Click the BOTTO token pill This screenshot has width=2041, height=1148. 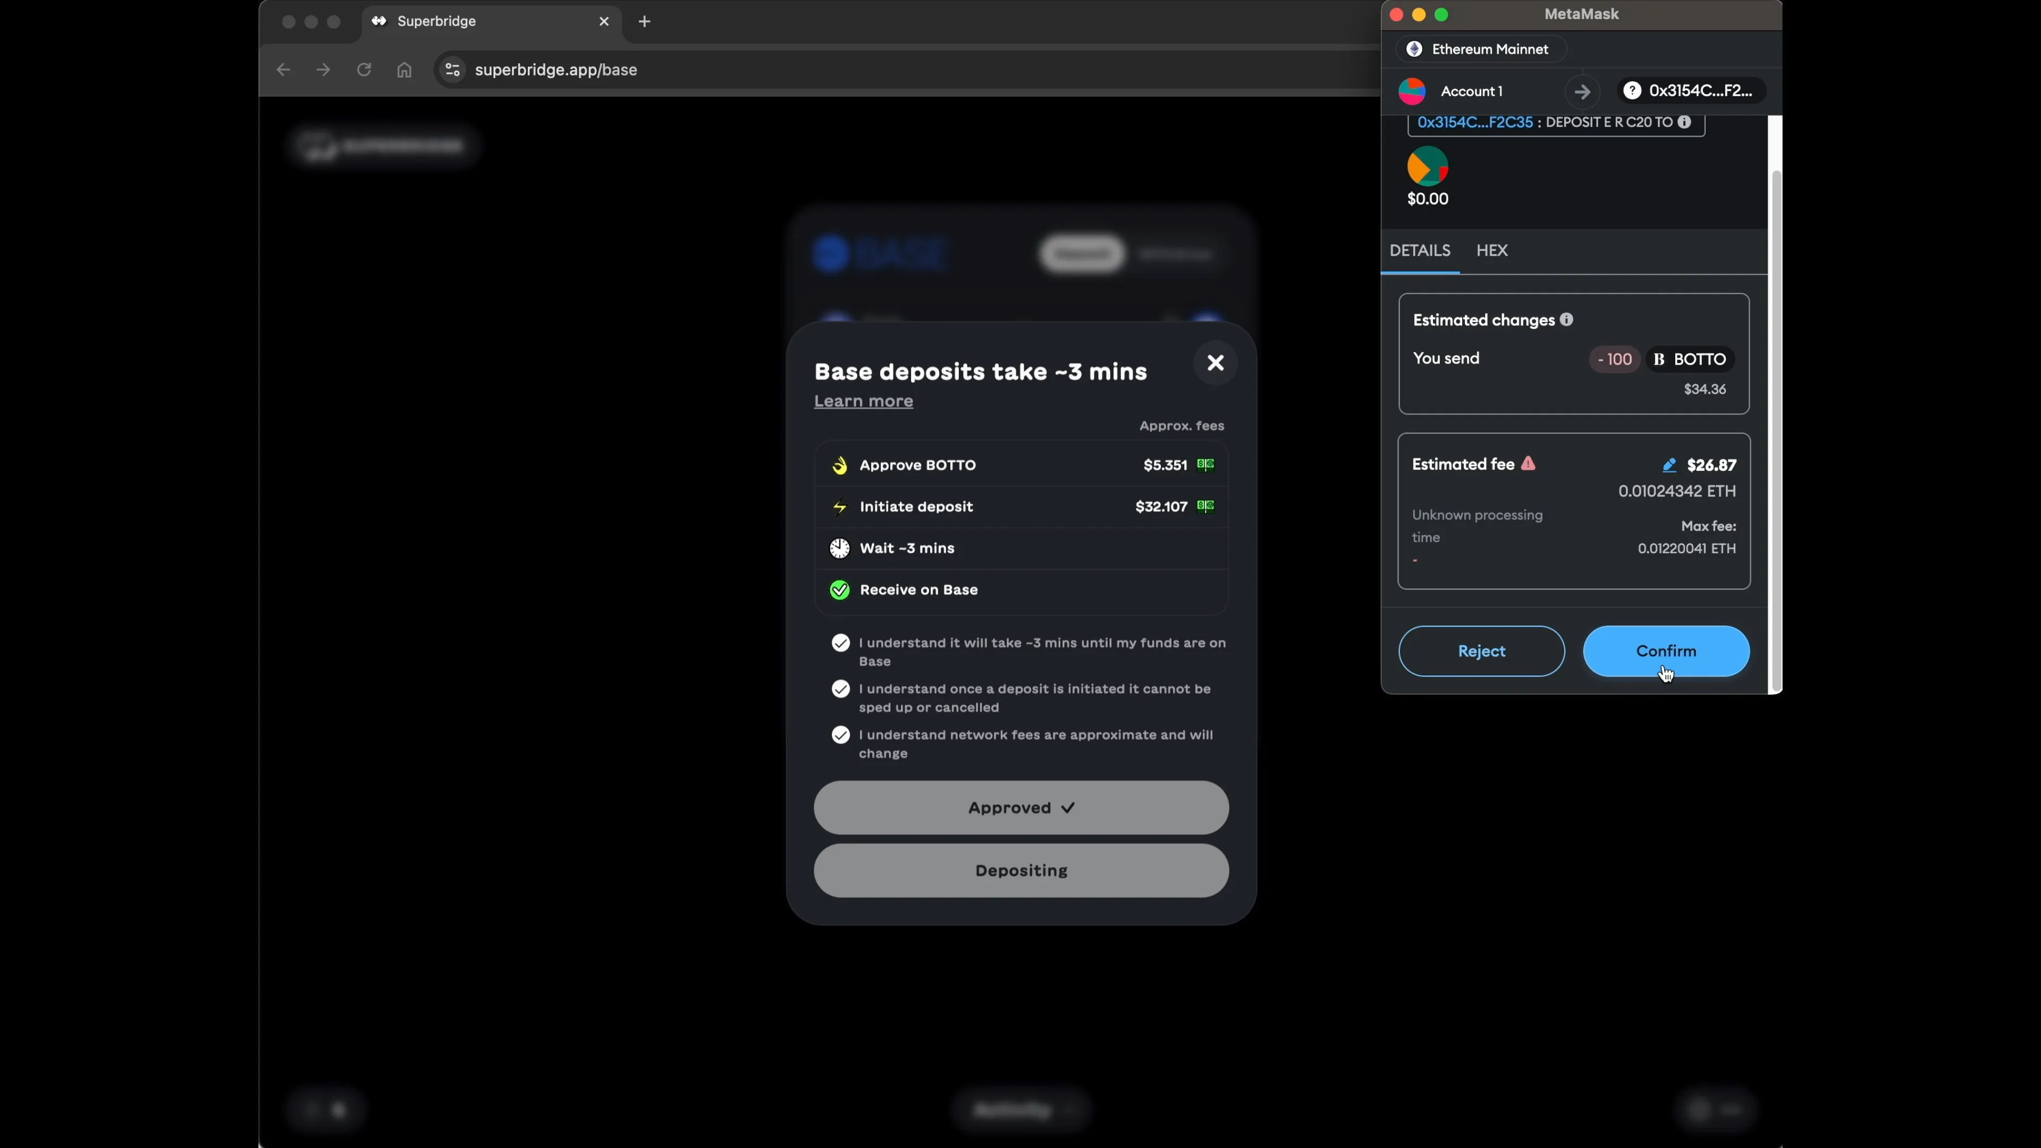coord(1691,359)
